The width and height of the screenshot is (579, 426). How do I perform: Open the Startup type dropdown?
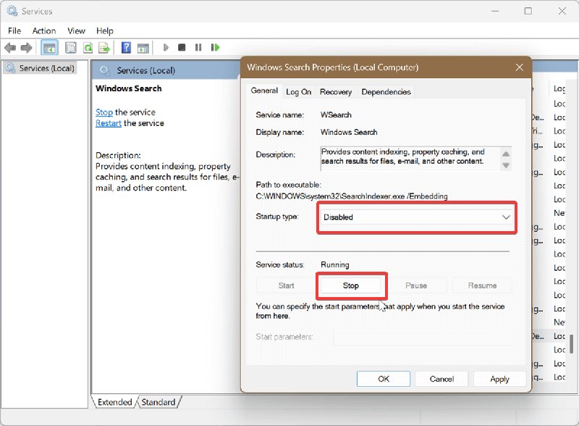point(417,217)
